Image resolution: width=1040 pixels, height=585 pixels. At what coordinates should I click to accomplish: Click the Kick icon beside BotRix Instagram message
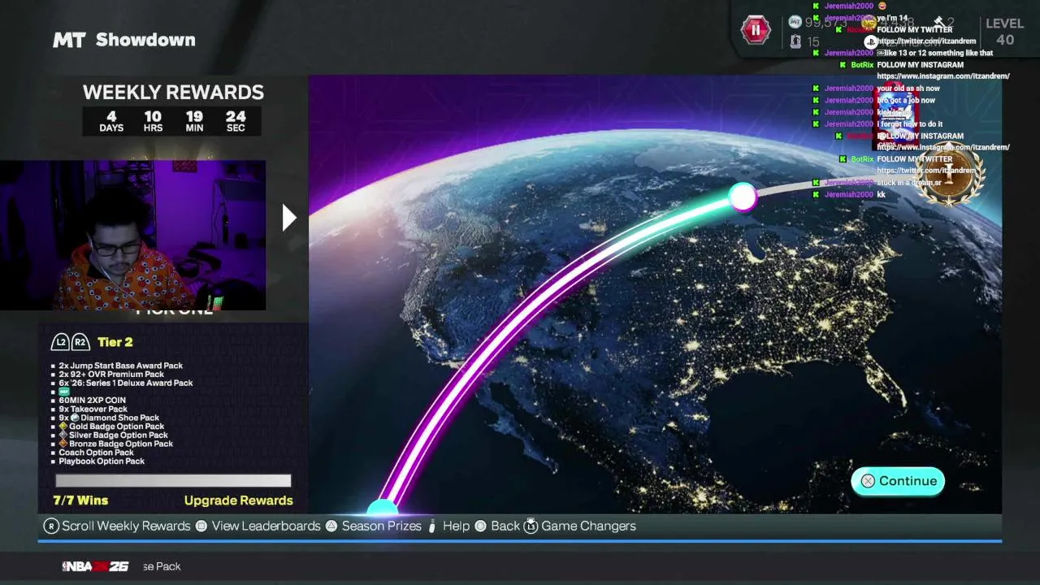[843, 65]
